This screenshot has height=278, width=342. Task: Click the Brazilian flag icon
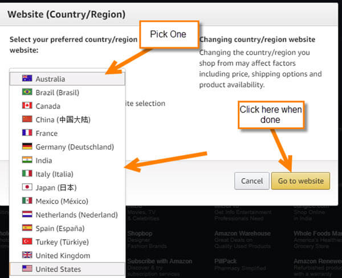pos(27,92)
